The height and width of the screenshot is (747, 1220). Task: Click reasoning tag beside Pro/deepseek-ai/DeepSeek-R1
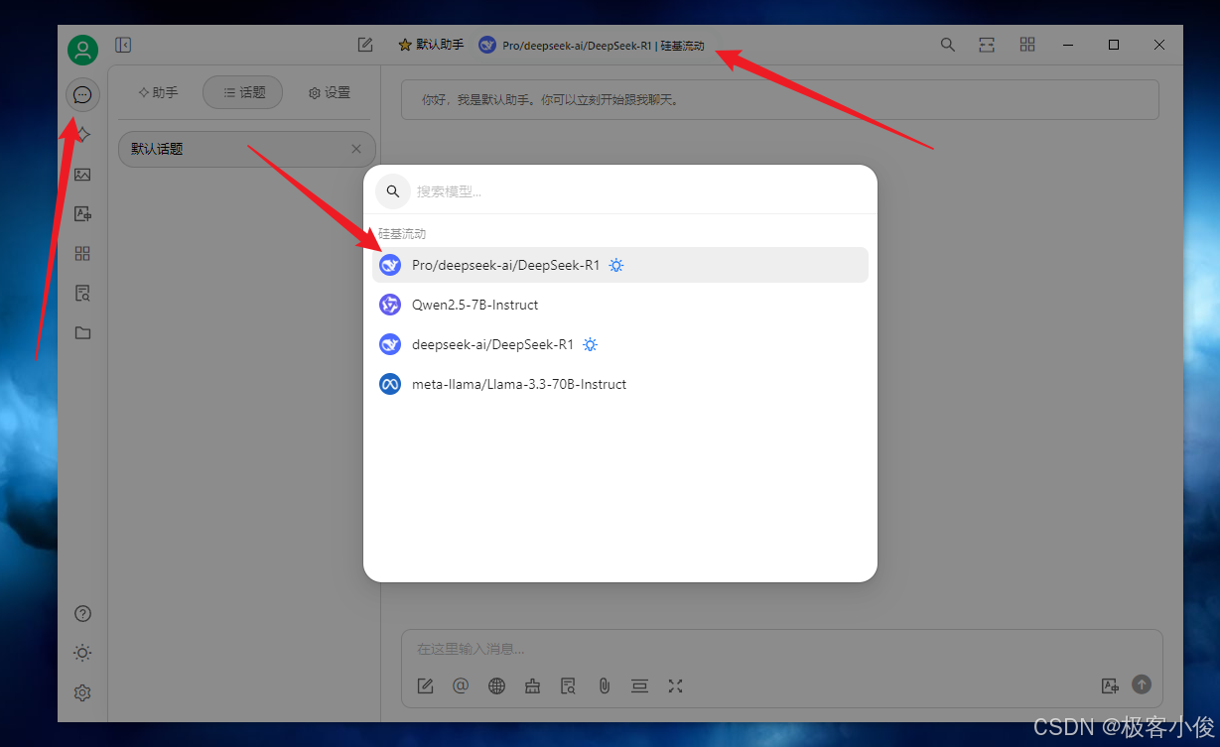616,265
